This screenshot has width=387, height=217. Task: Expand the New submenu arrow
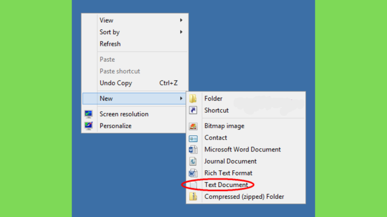[x=181, y=98]
